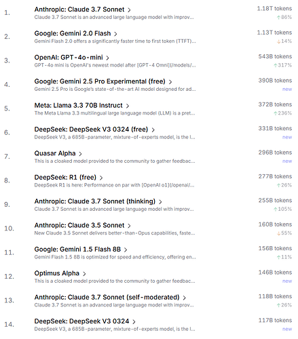Click chevron beside Gemini 2.0 Flash

tap(115, 34)
